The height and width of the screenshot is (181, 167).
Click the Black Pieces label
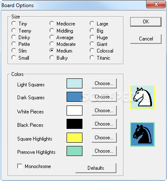click(x=30, y=125)
